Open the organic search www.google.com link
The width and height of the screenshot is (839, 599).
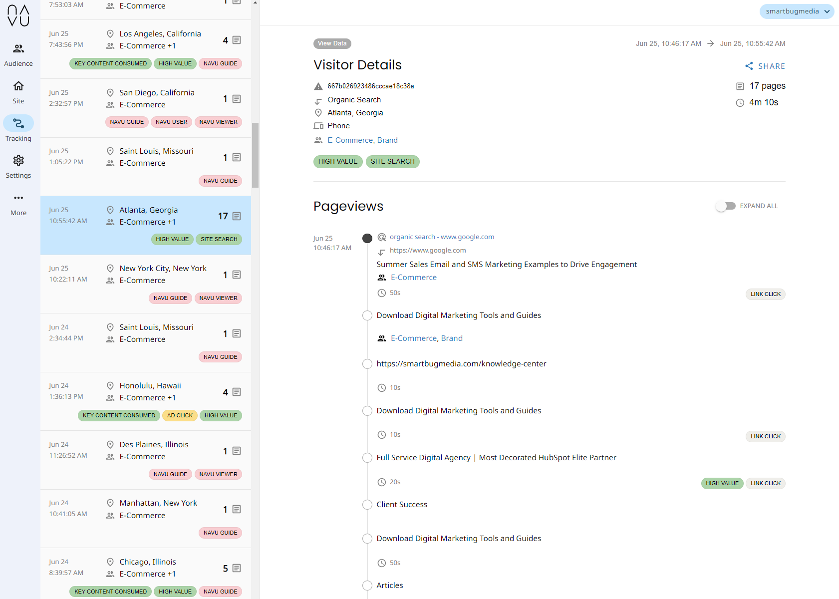[x=442, y=237]
